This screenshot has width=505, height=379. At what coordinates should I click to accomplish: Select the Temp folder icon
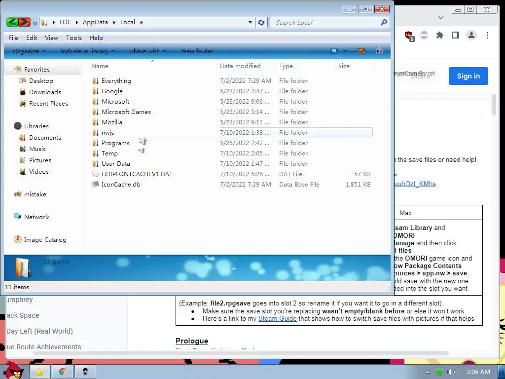95,153
